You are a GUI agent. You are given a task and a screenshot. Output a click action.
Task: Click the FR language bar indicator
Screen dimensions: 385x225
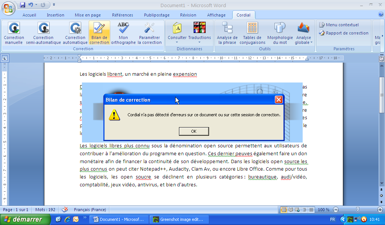[332, 219]
